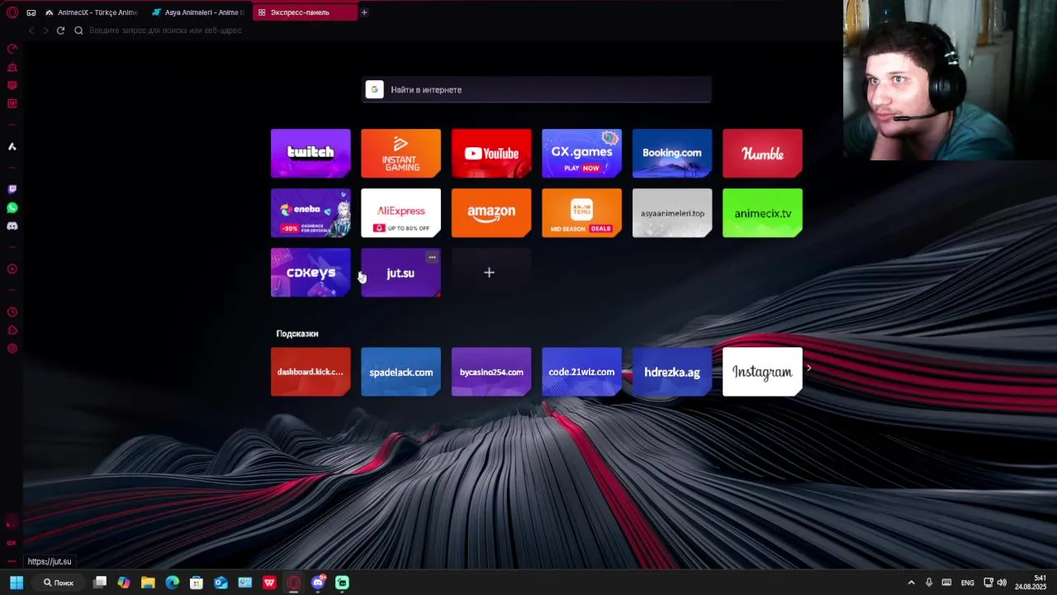Open Twitch in the sidebar
This screenshot has width=1057, height=595.
coord(12,189)
